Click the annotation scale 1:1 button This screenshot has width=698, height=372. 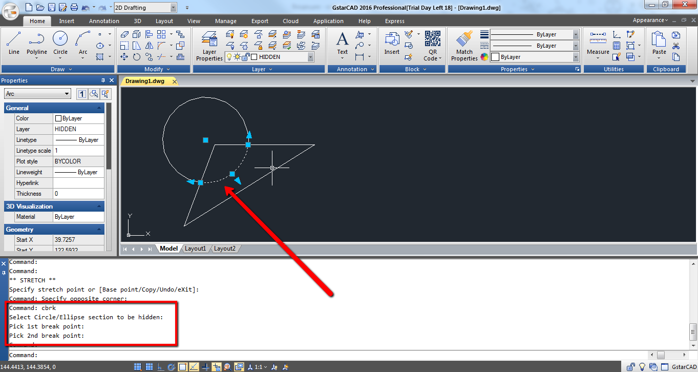257,367
